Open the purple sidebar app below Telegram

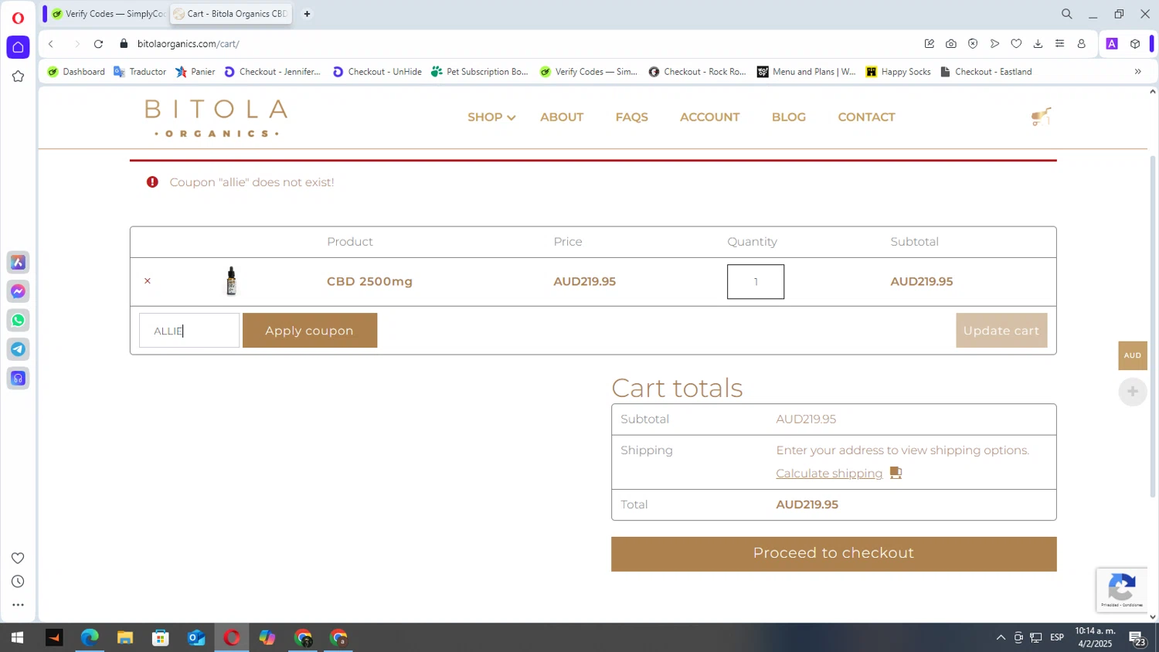point(19,379)
